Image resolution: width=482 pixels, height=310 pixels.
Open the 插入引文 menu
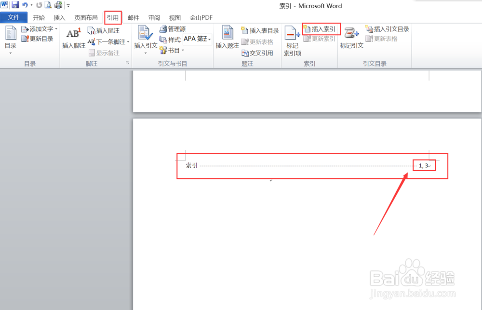[146, 40]
